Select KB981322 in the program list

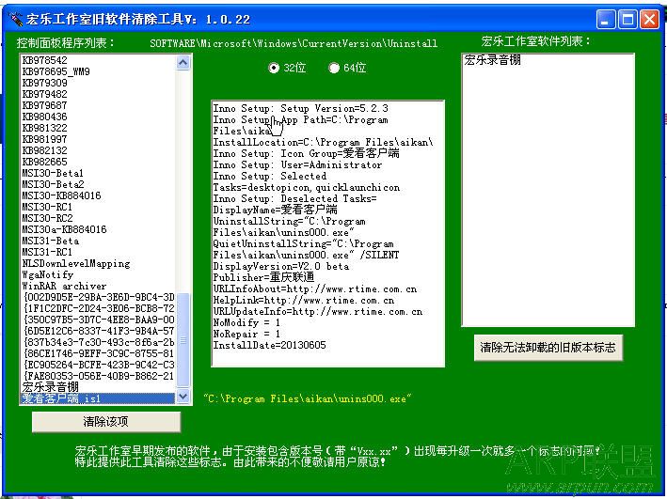click(98, 128)
